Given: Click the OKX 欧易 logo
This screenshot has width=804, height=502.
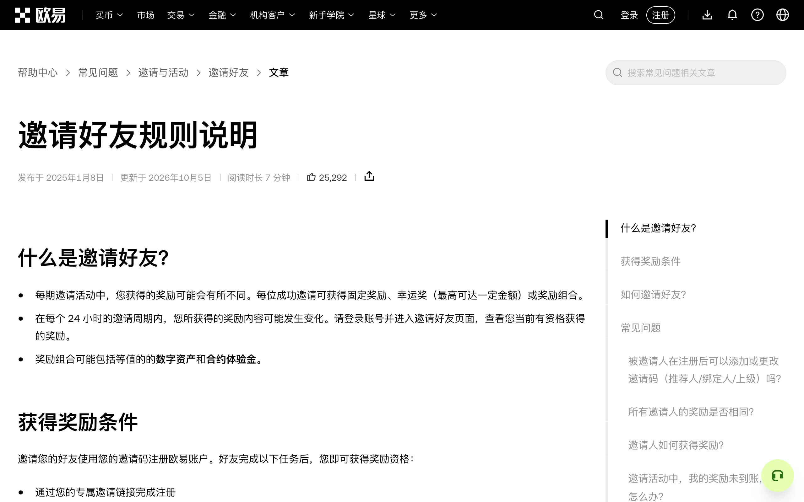Looking at the screenshot, I should click(40, 15).
